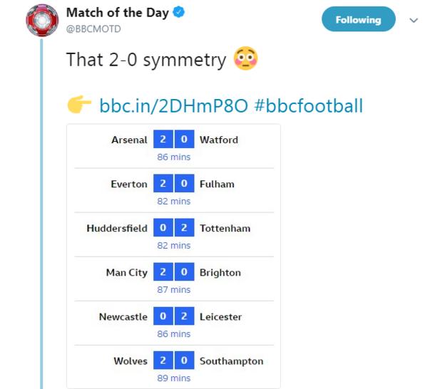Click the Newcastle vs Leicester score row

[174, 323]
